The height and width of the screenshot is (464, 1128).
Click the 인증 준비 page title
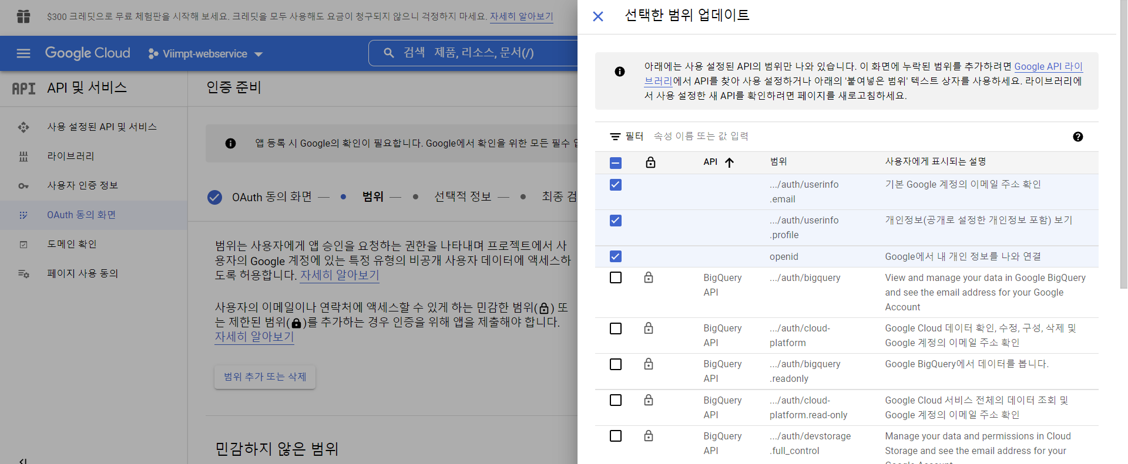(x=234, y=87)
